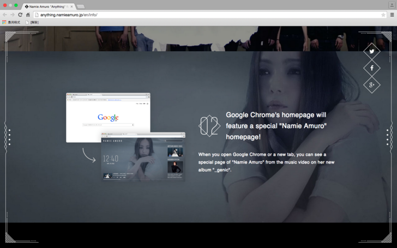
Task: Click the left-side section navigation dots
Action: [9, 137]
